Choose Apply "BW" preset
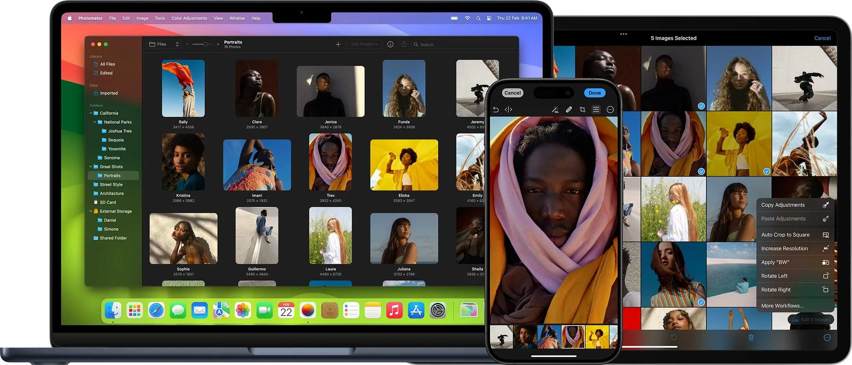Viewport: 852px width, 365px height. (x=795, y=262)
